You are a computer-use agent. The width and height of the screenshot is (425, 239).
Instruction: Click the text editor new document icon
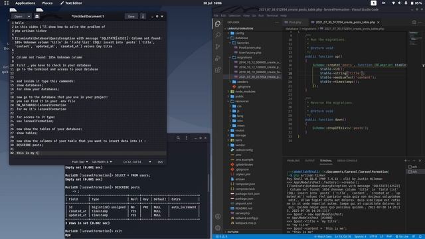[37, 17]
